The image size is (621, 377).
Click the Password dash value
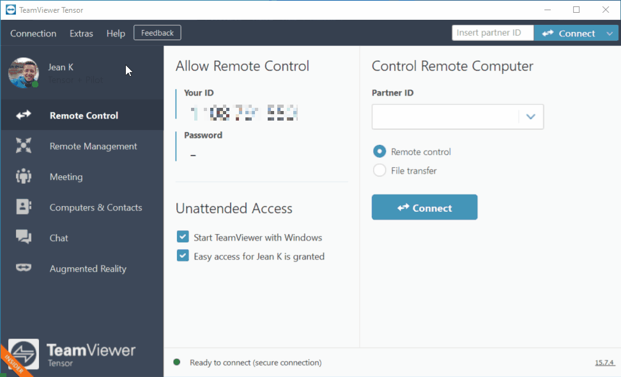click(193, 155)
